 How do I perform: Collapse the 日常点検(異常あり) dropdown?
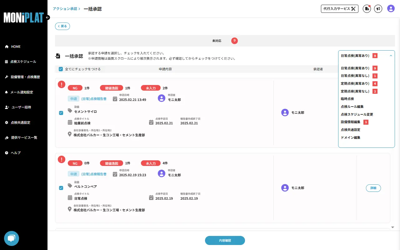point(391,55)
